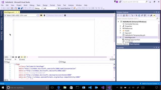Open the Analyze menu
Screen dimensions: 161x90
coord(71,5)
